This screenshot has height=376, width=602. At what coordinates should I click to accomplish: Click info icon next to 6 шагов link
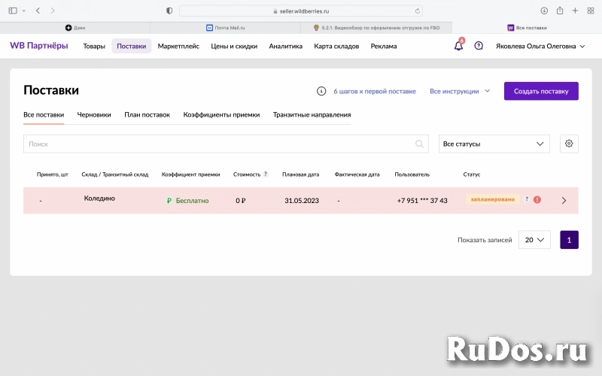[x=321, y=91]
